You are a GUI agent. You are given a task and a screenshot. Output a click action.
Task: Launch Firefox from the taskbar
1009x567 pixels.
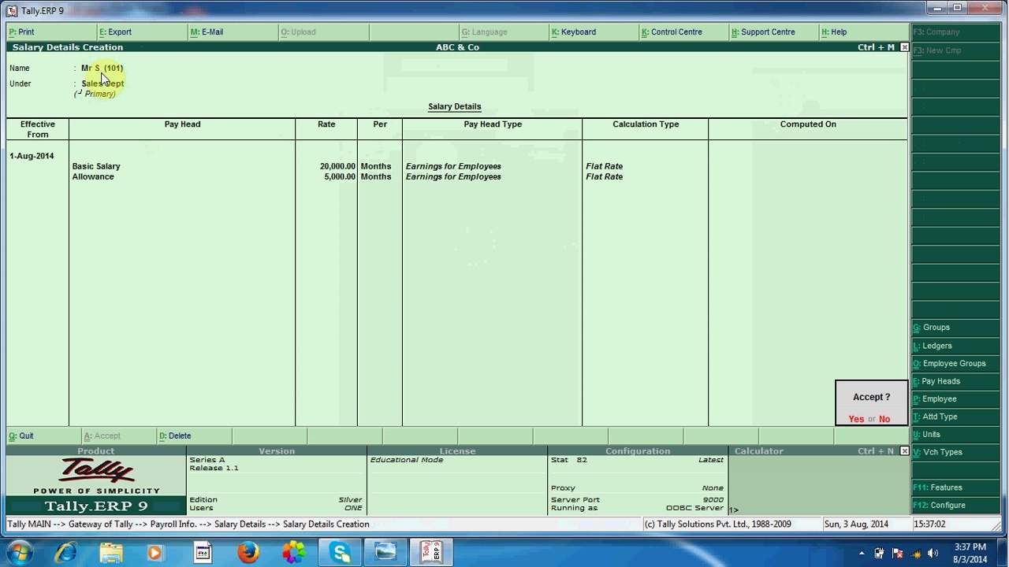coord(248,553)
